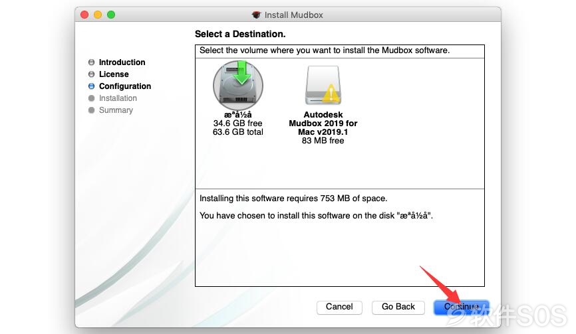Click the 'requires 753 MB of space' message
The width and height of the screenshot is (576, 334).
coord(293,199)
